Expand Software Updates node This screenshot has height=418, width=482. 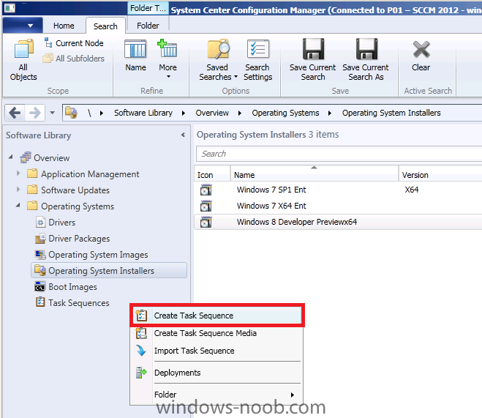pyautogui.click(x=18, y=189)
